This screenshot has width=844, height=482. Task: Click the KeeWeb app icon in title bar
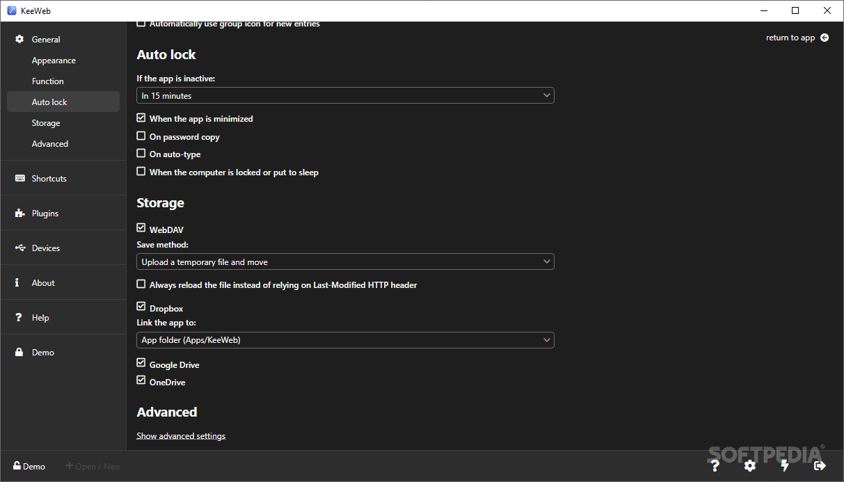tap(12, 10)
